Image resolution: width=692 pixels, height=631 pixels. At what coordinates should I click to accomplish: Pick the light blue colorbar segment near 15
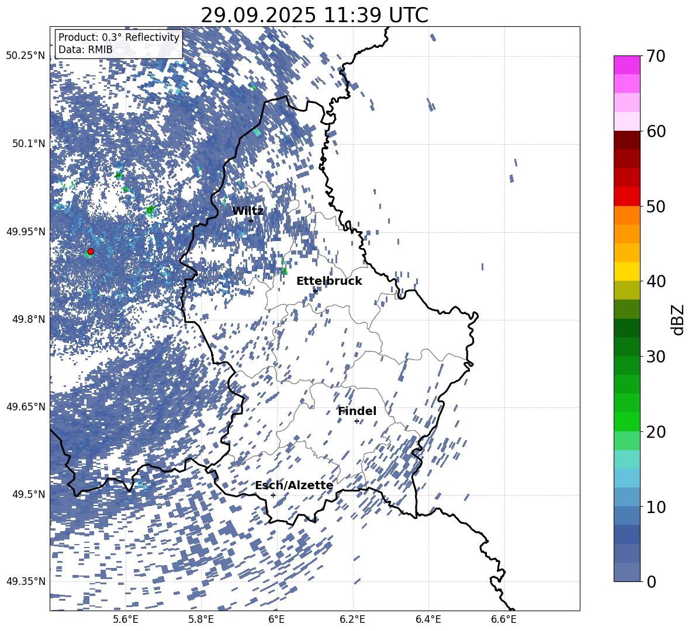point(627,478)
